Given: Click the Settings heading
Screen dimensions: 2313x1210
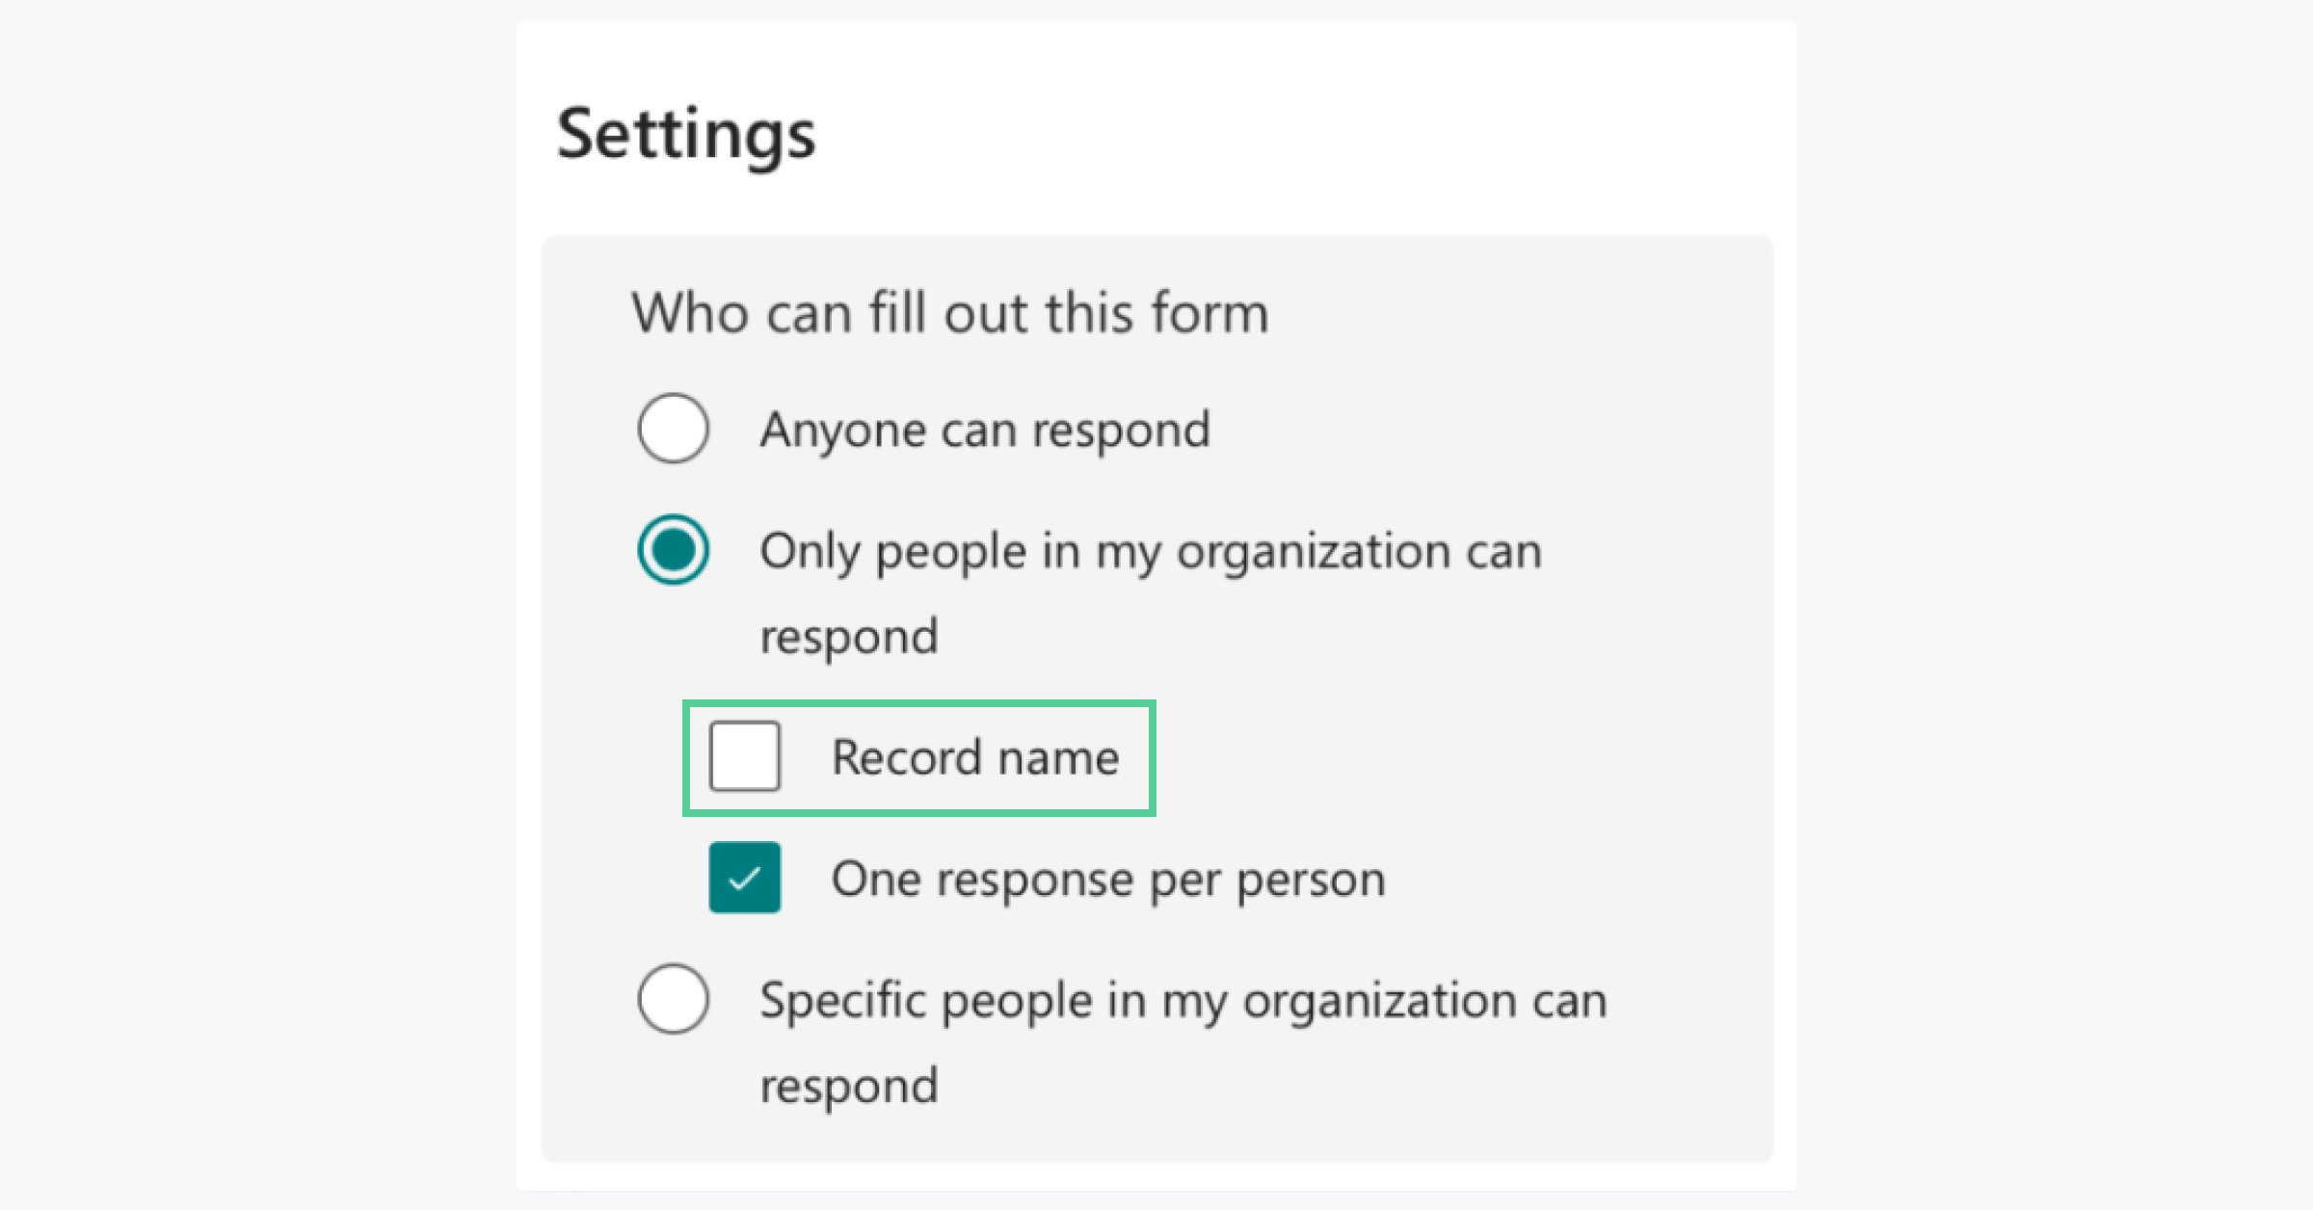Looking at the screenshot, I should 685,134.
